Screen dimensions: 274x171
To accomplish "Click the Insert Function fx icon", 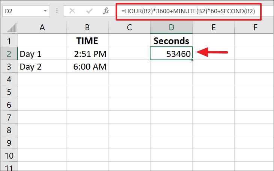I will 106,11.
